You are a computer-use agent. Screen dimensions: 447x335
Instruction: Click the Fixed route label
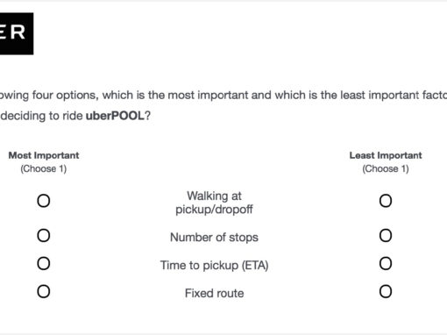214,293
